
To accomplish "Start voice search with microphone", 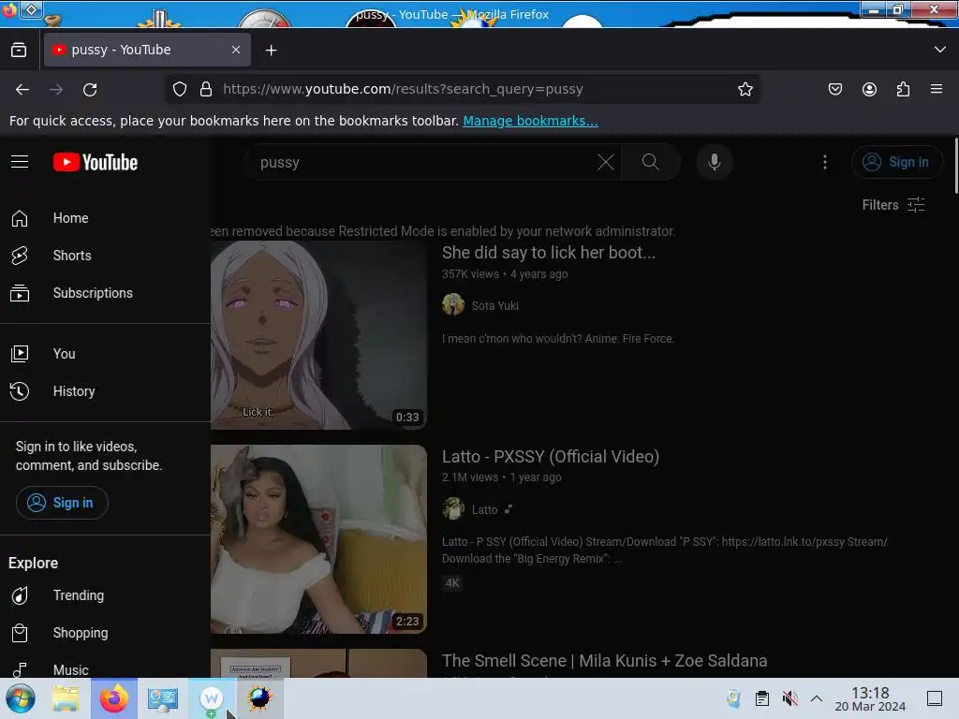I will 715,162.
